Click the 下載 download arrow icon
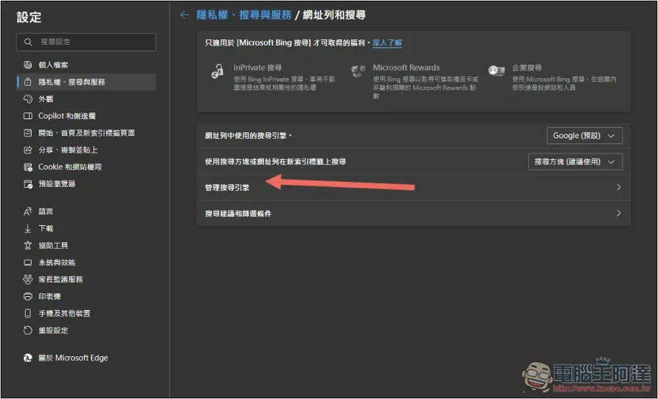The width and height of the screenshot is (658, 399). point(28,228)
